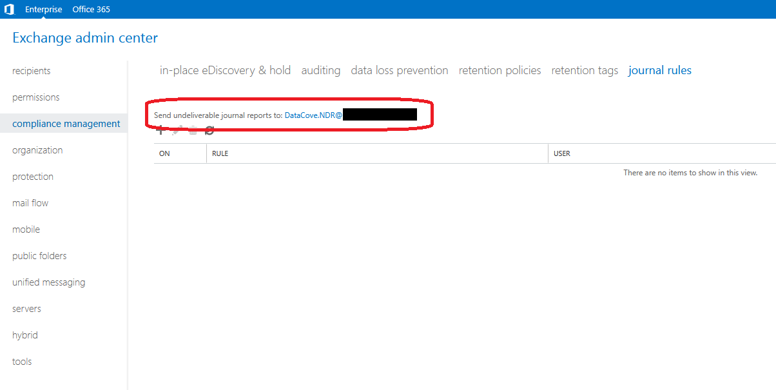Select the Enterprise header tab
The height and width of the screenshot is (390, 776).
[44, 9]
